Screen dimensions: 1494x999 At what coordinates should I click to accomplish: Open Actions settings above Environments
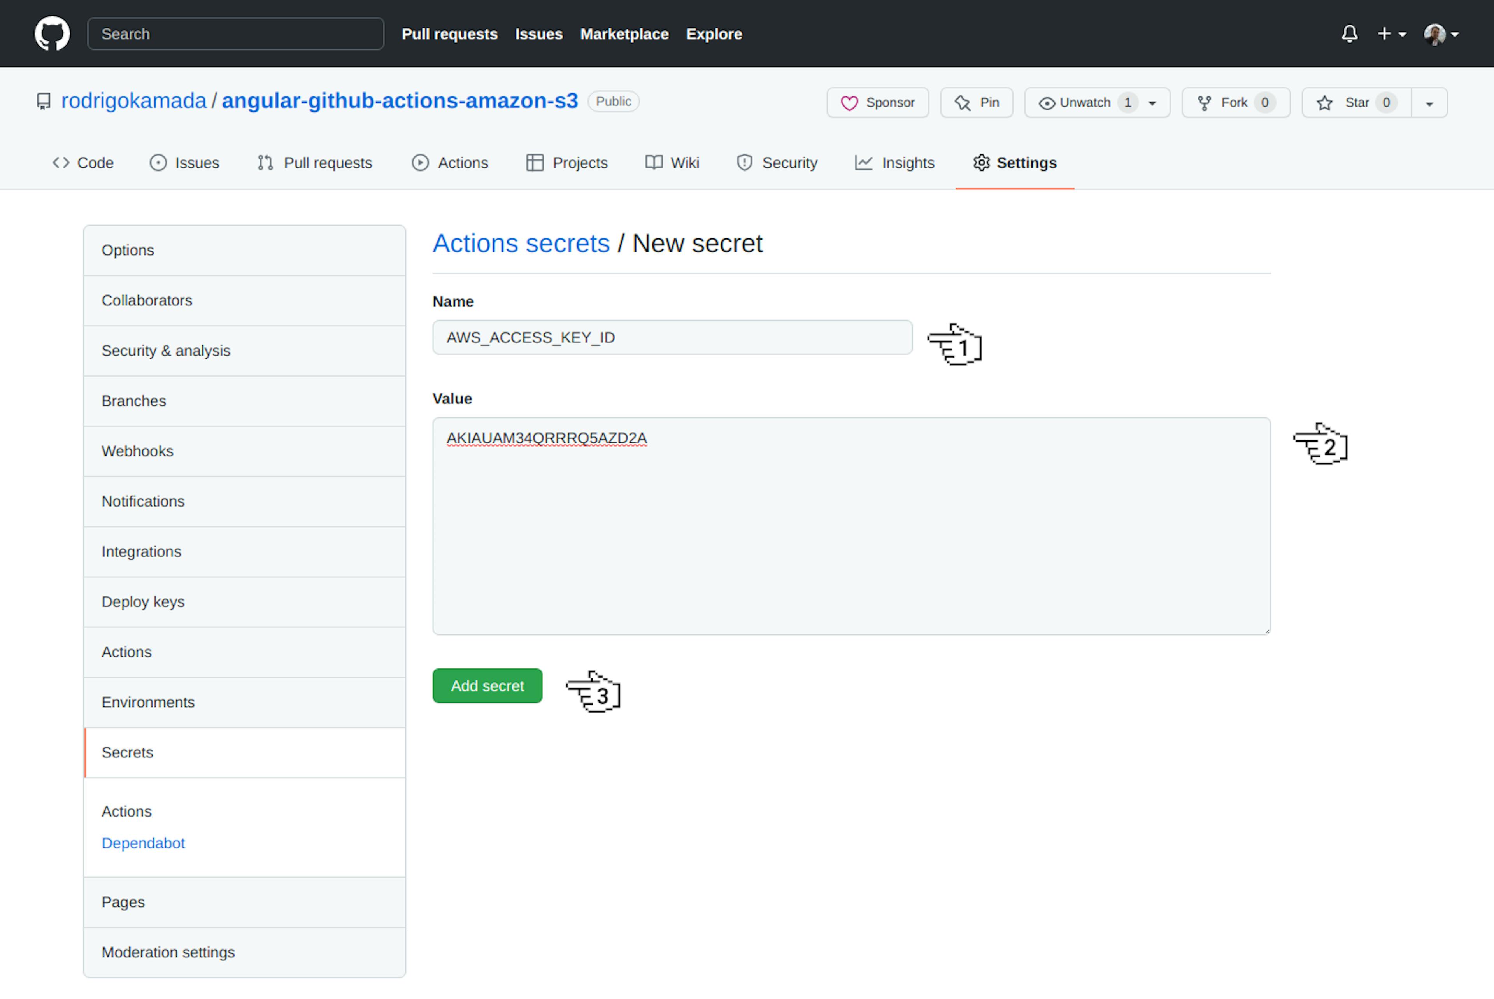245,652
